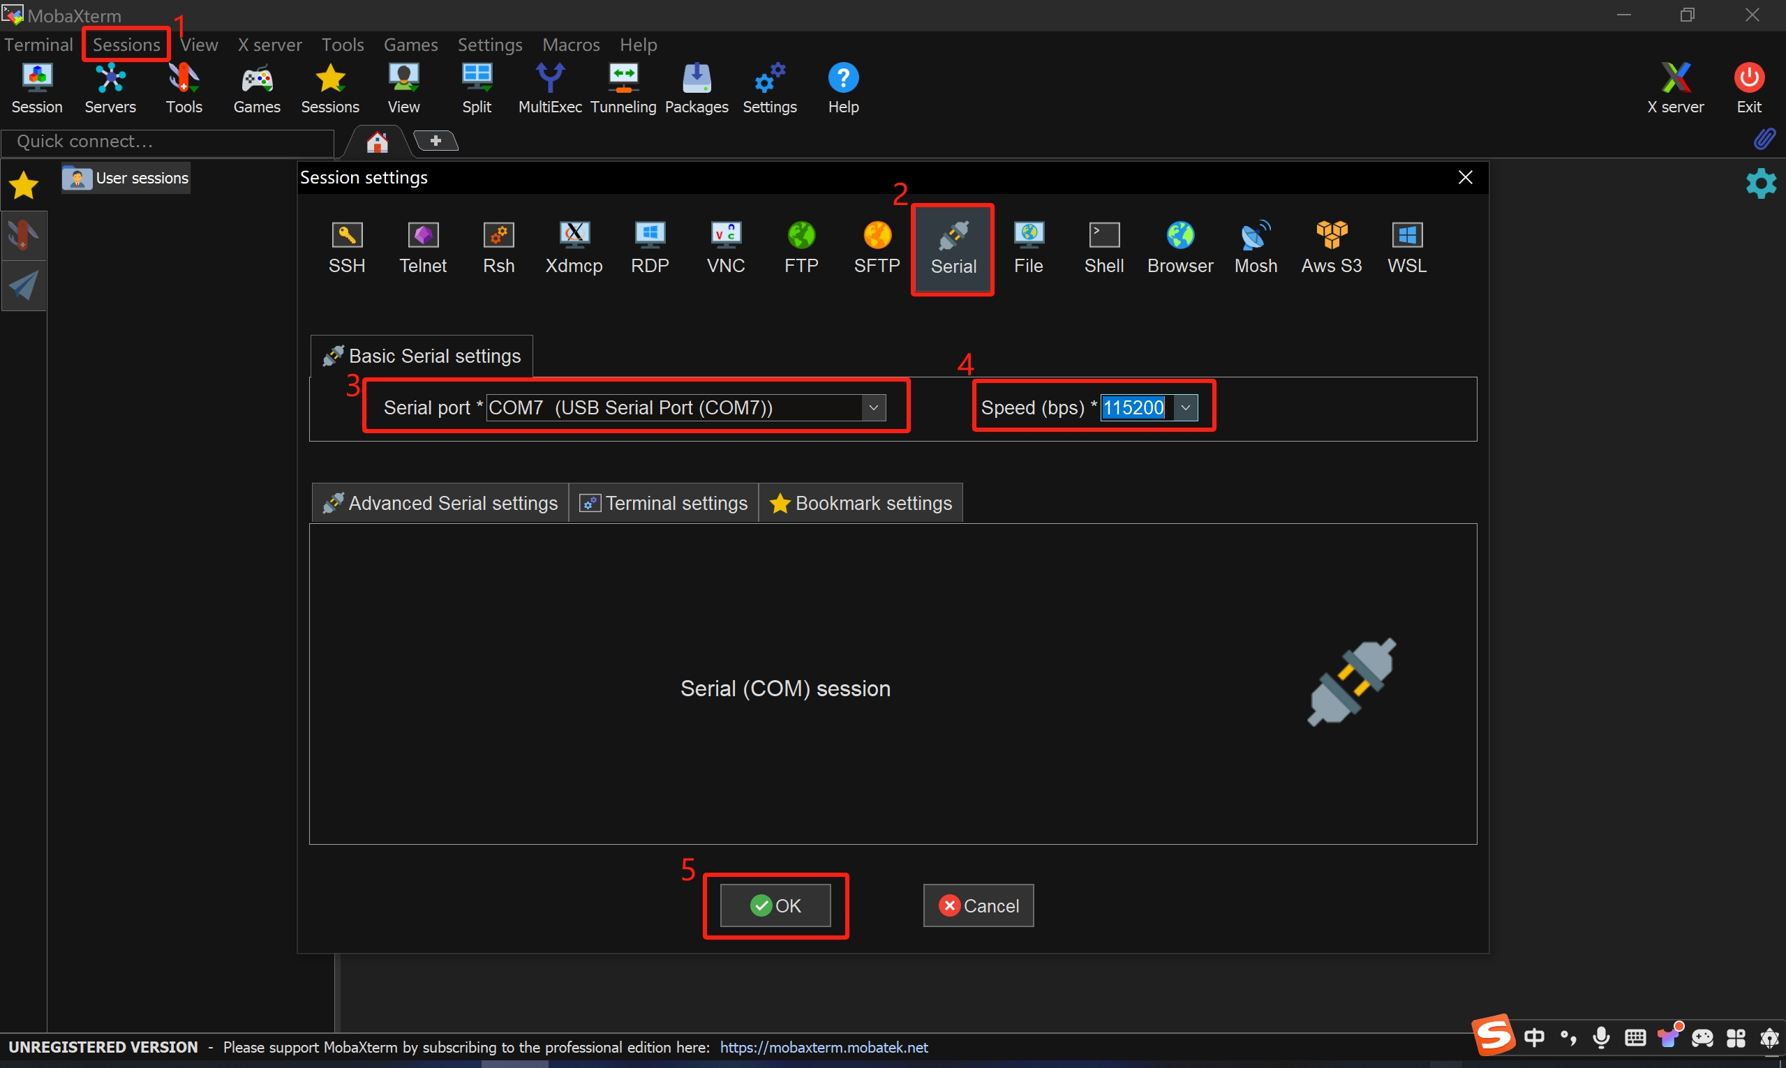
Task: Start the X server toolbar icon
Action: [x=1676, y=89]
